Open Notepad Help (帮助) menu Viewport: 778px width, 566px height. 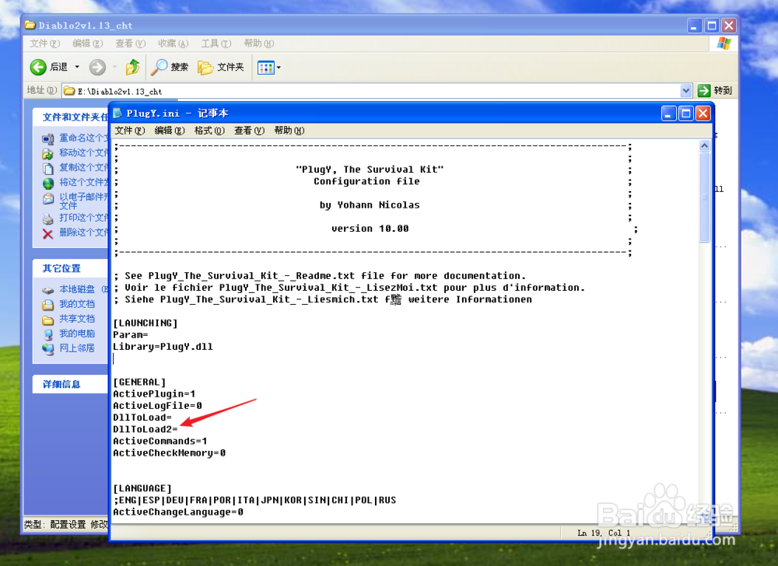[289, 131]
